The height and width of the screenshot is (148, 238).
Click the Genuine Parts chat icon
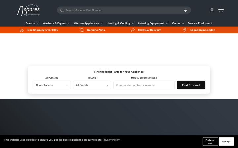82,30
